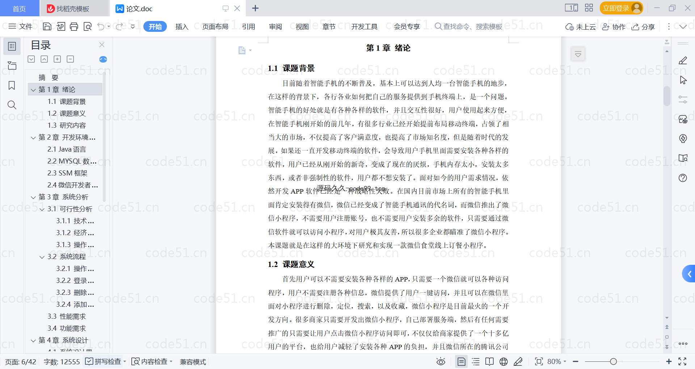Open the properties sliders icon in right sidebar

pos(683,99)
